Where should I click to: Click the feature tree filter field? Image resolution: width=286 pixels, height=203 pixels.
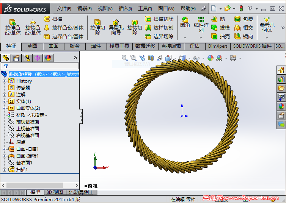click(40, 66)
